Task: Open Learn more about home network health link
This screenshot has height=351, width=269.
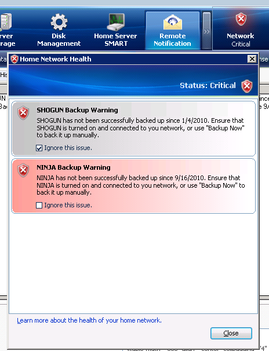Action: coord(89,320)
